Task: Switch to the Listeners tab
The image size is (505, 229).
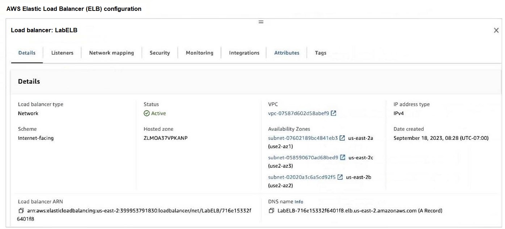Action: [x=62, y=53]
